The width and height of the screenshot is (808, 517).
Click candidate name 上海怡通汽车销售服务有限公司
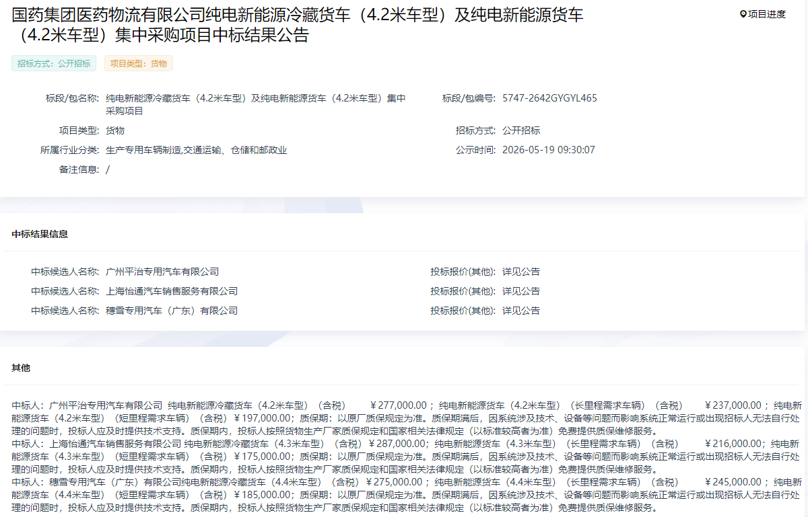172,291
